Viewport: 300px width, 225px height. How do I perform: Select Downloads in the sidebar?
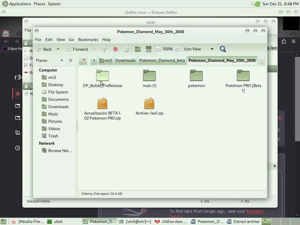pos(58,107)
